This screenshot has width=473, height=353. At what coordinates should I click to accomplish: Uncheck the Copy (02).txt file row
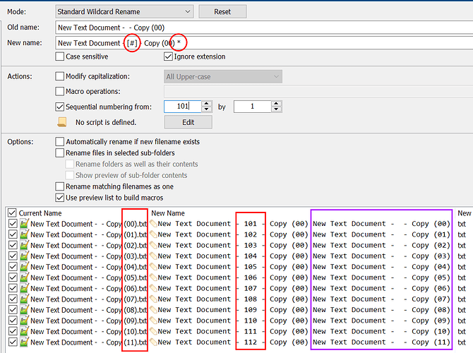tap(13, 245)
